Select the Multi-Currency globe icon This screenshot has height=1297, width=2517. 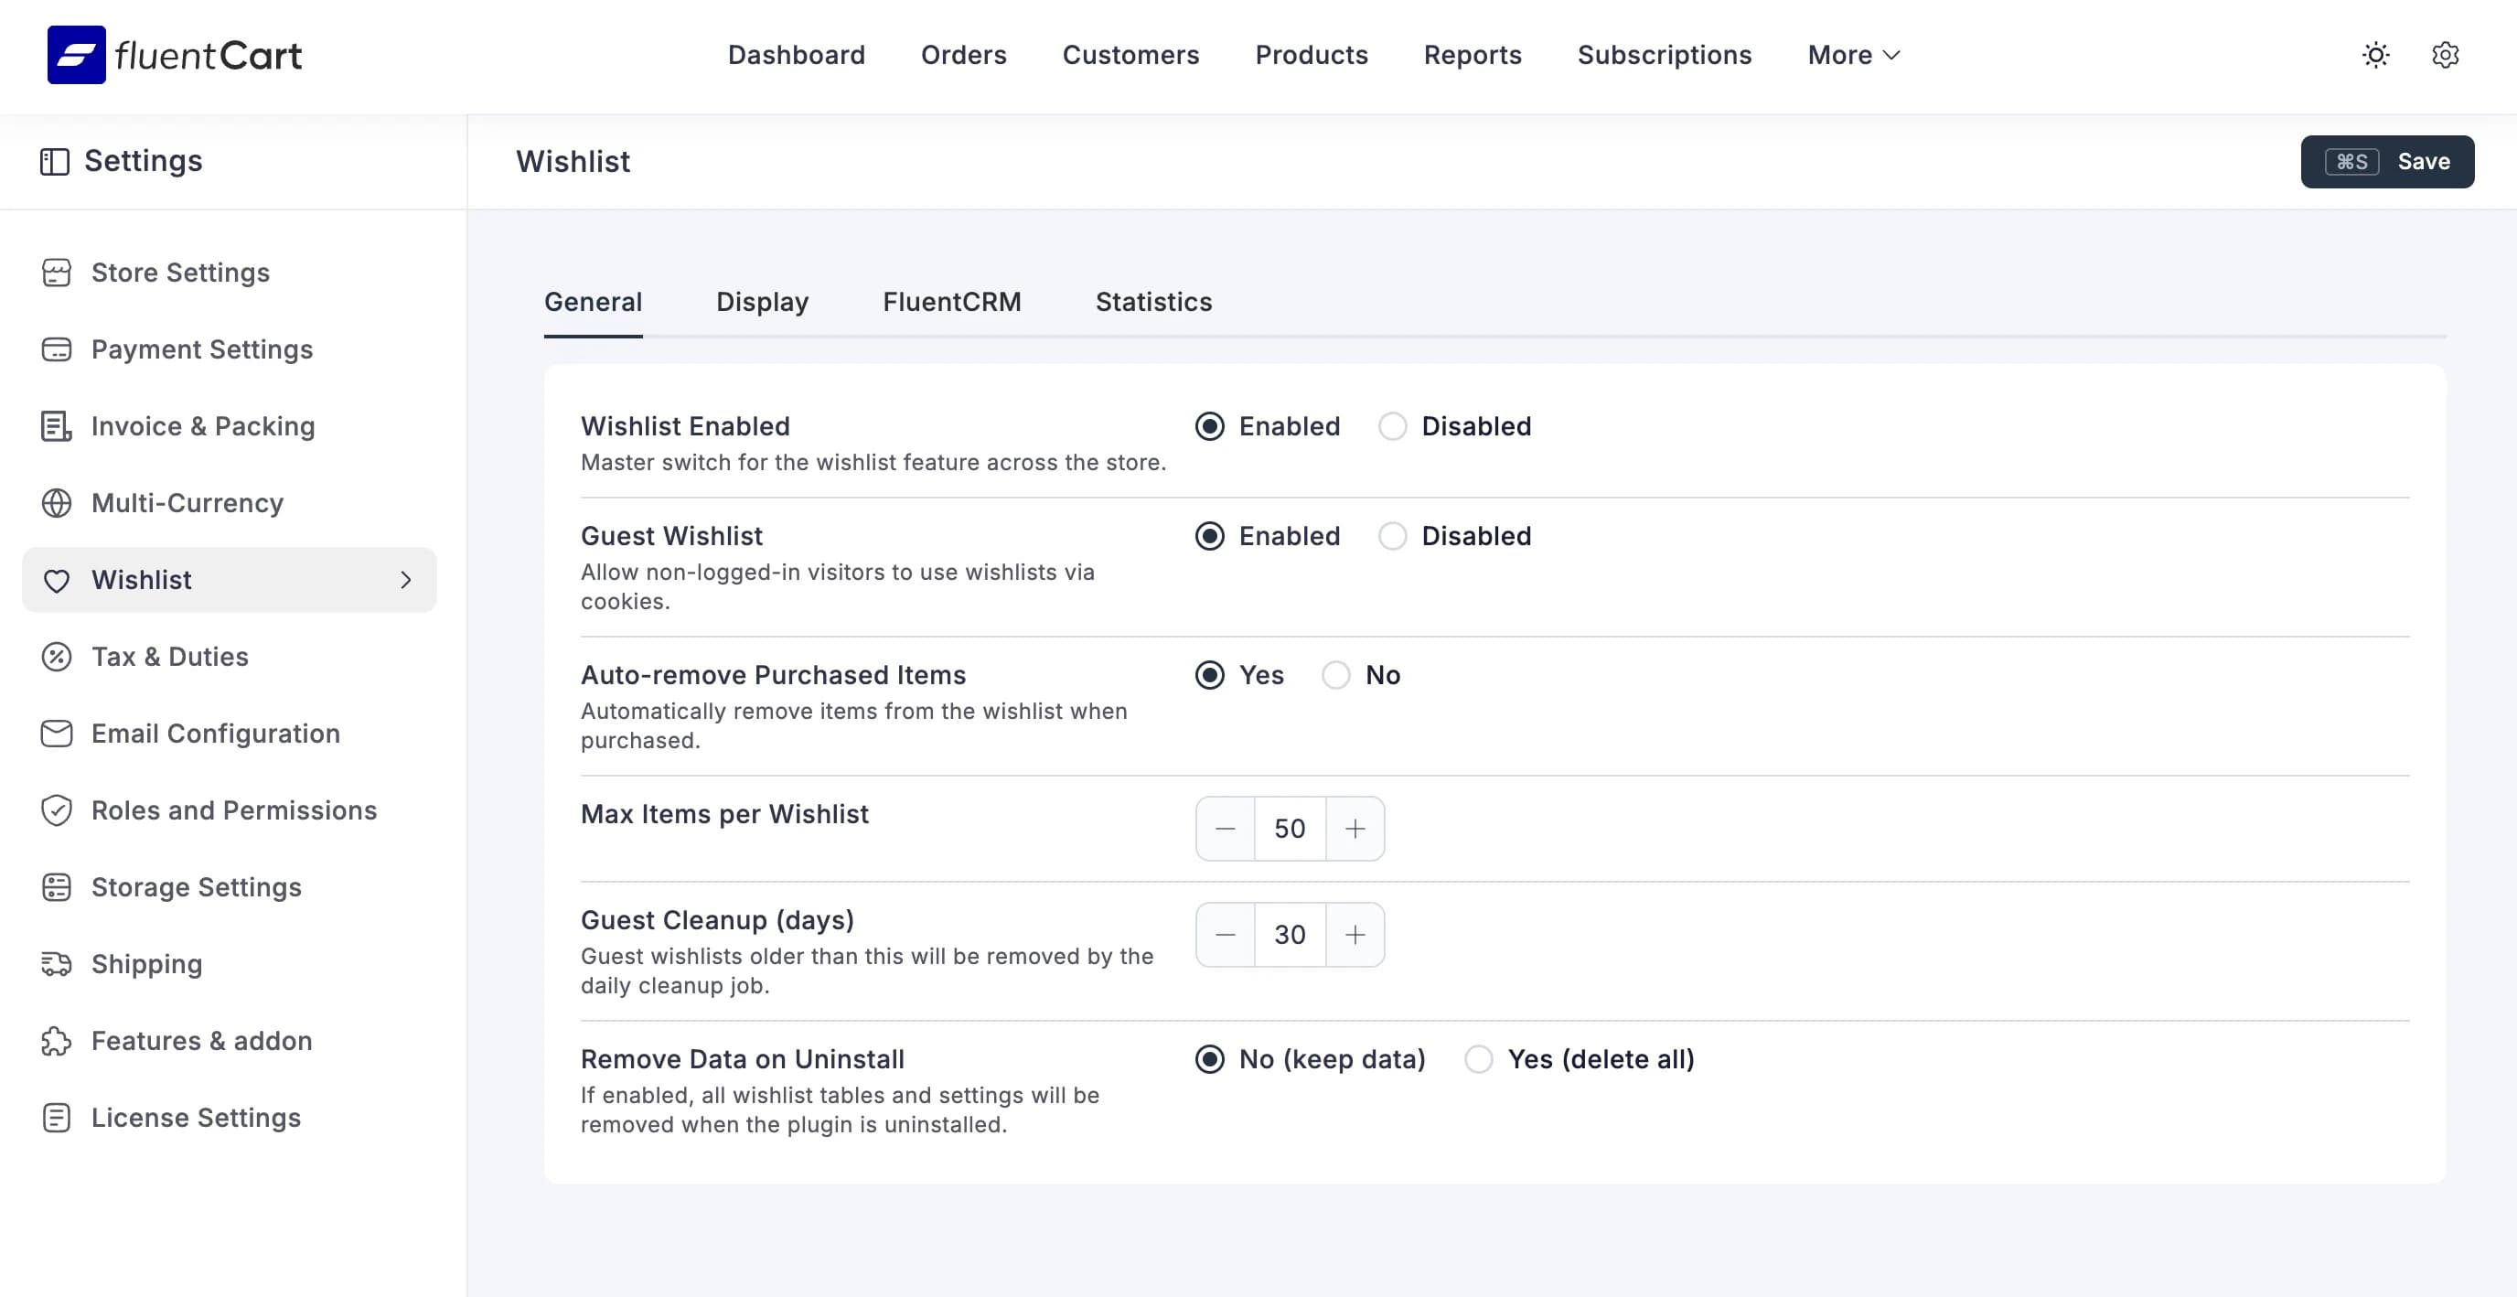57,502
